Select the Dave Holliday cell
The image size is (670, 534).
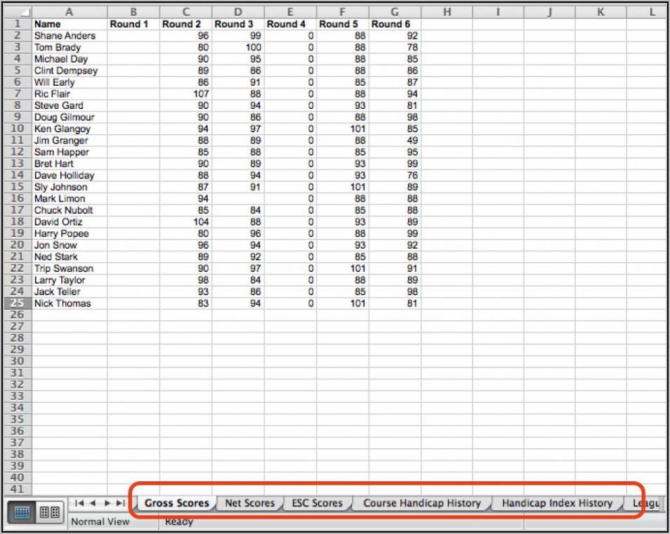tap(70, 175)
